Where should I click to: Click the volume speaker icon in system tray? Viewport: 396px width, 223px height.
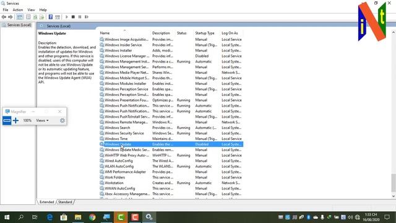coord(350,217)
